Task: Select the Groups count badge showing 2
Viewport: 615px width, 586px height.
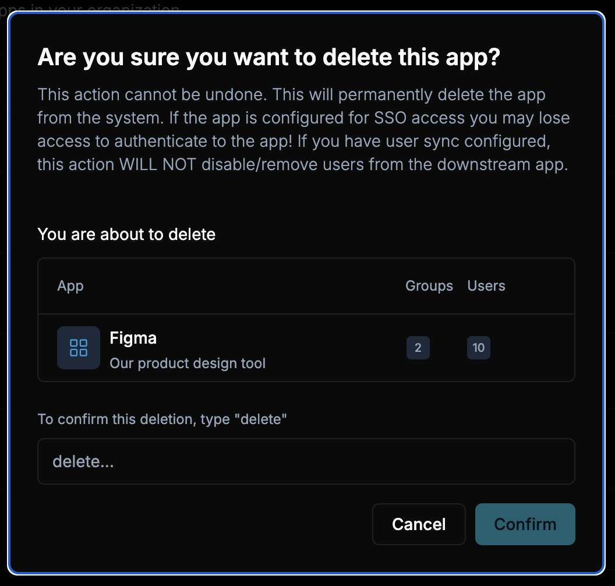Action: pos(418,348)
